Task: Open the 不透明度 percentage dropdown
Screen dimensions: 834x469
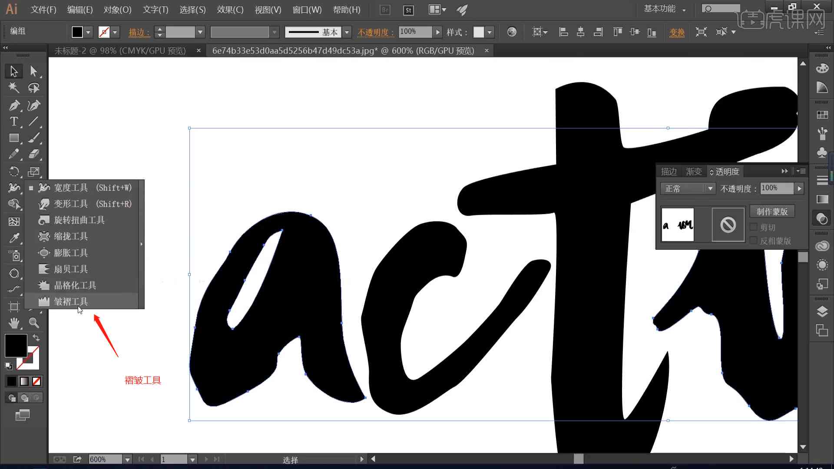Action: click(x=800, y=188)
